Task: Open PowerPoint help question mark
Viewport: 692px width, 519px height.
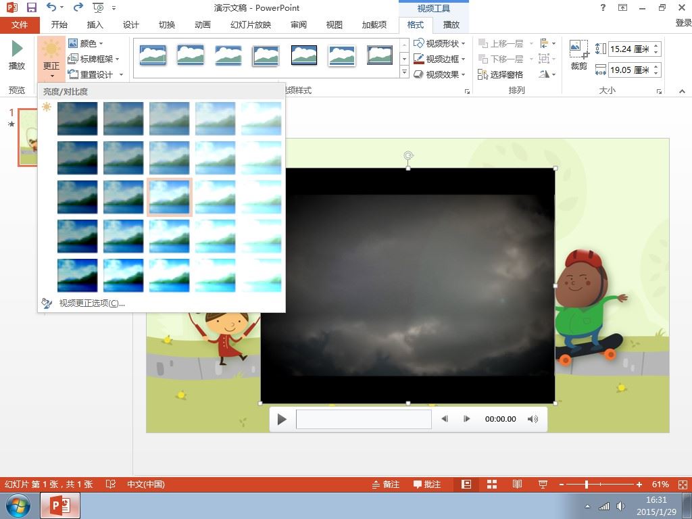Action: (603, 7)
